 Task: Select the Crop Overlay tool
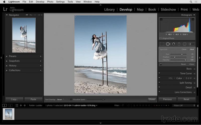pyautogui.click(x=162, y=44)
